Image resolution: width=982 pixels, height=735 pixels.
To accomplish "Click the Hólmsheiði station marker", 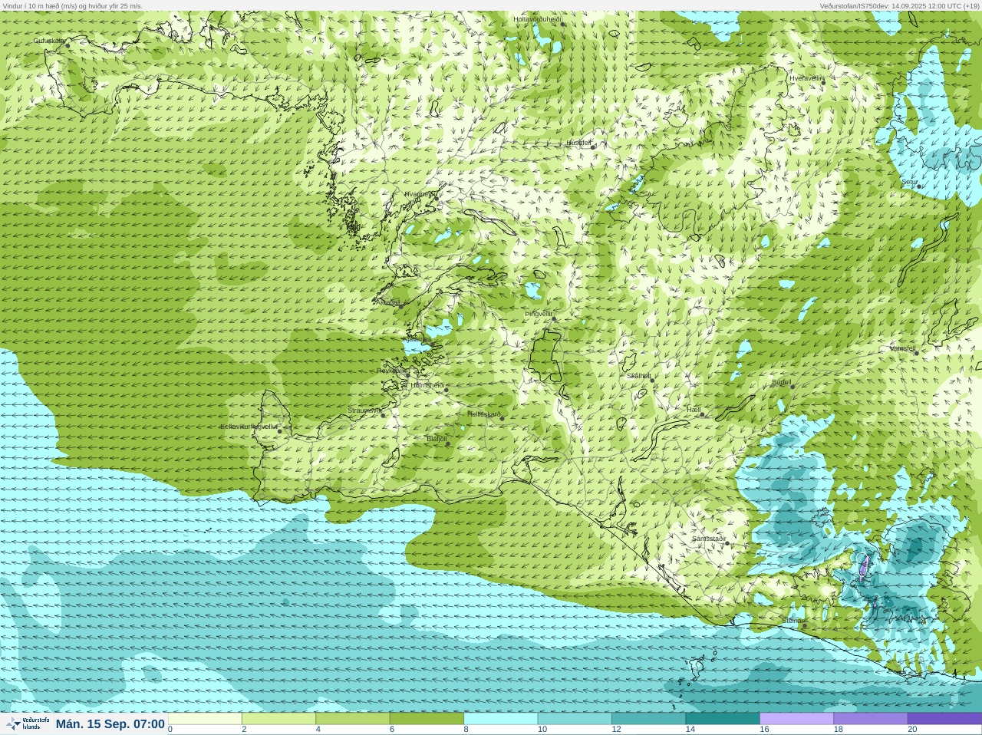I will (446, 390).
